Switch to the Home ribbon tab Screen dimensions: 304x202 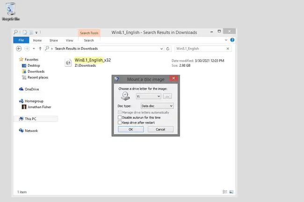(x=37, y=41)
